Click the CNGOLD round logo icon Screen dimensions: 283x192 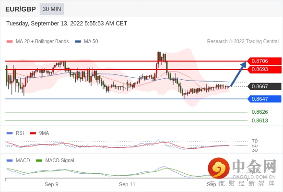(219, 168)
